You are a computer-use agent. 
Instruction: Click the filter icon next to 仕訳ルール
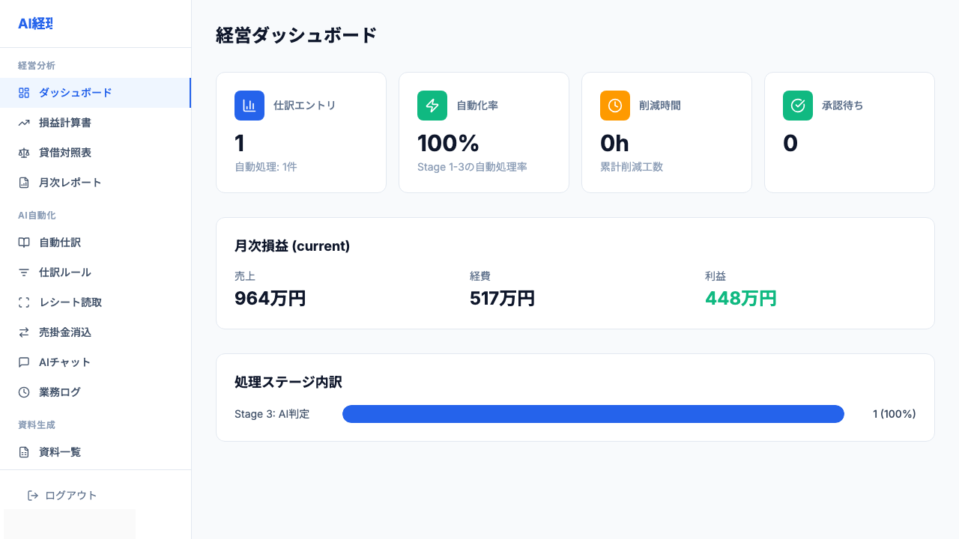(x=25, y=272)
